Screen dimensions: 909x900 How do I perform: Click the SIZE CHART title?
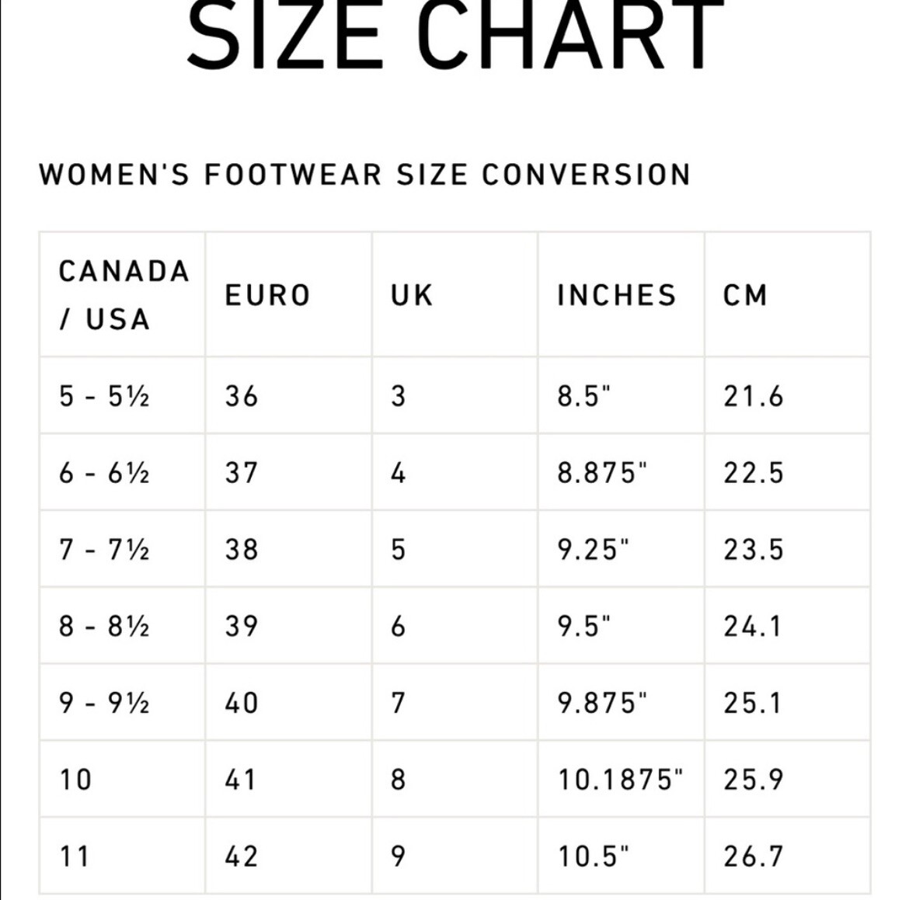(x=455, y=35)
